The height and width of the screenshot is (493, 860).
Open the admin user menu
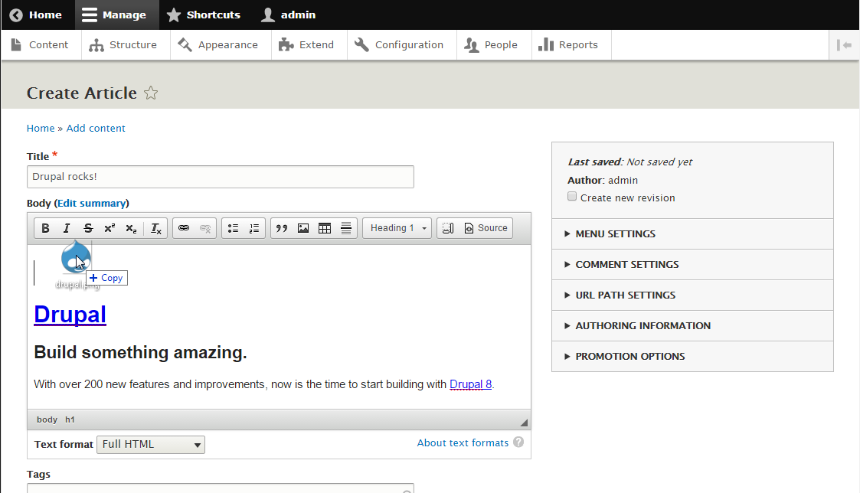point(289,15)
